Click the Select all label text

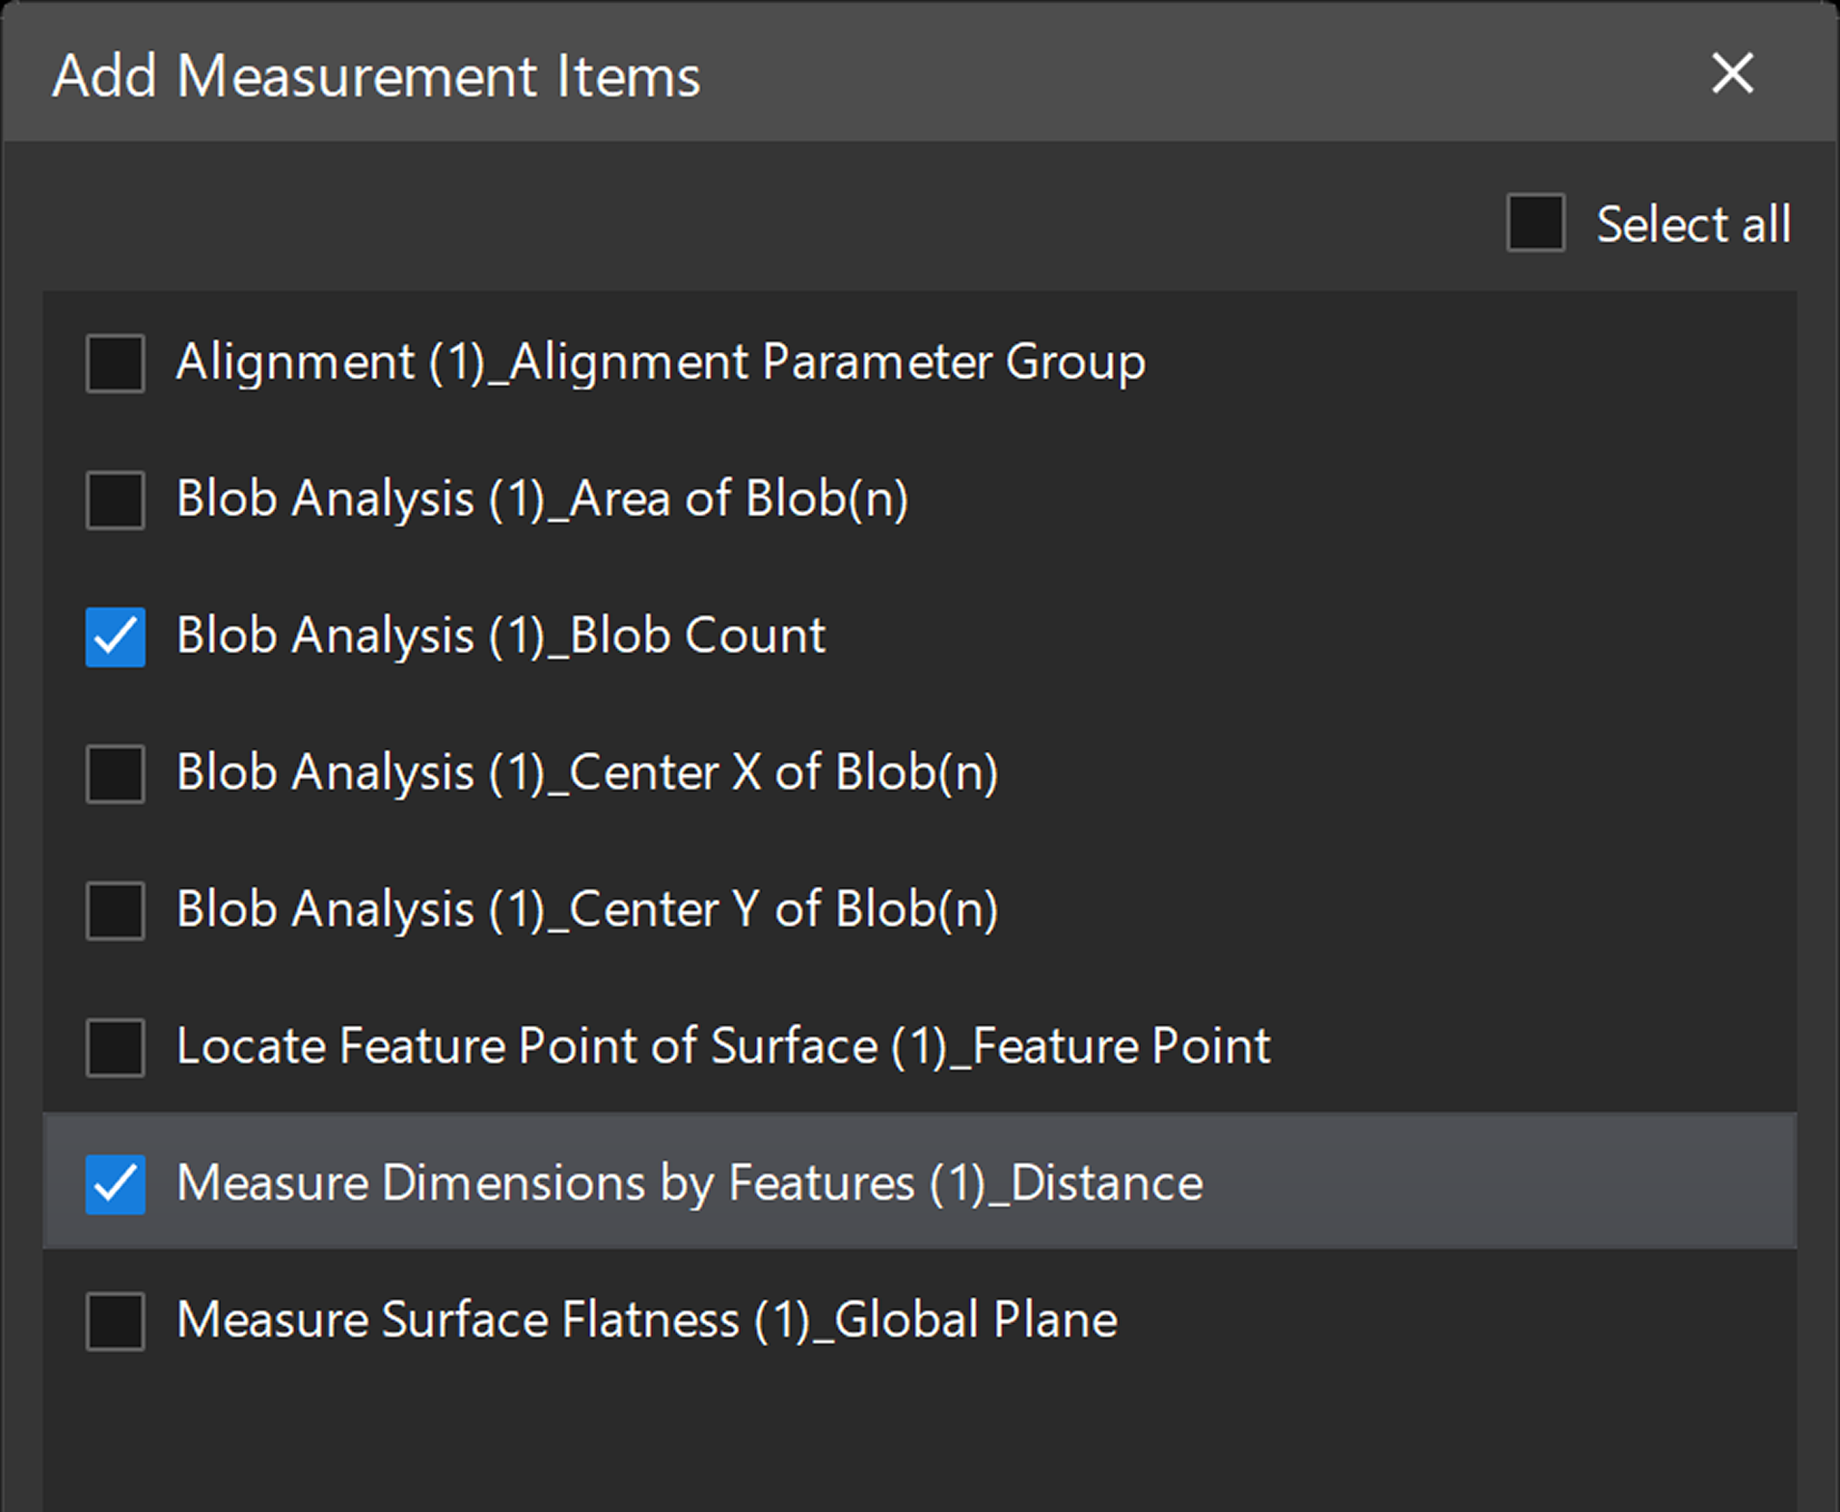click(x=1693, y=224)
